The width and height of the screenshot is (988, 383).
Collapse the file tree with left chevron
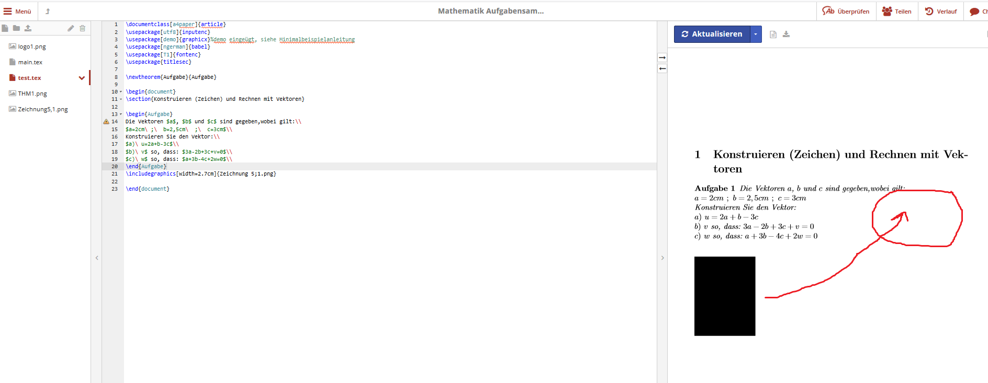(x=97, y=258)
